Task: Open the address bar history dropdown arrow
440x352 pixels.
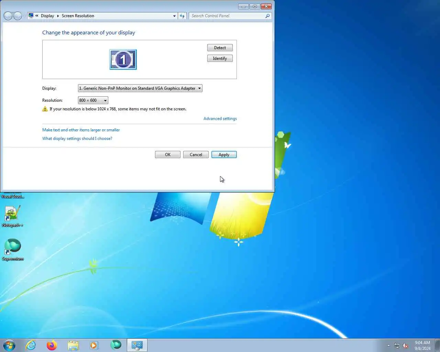Action: 174,16
